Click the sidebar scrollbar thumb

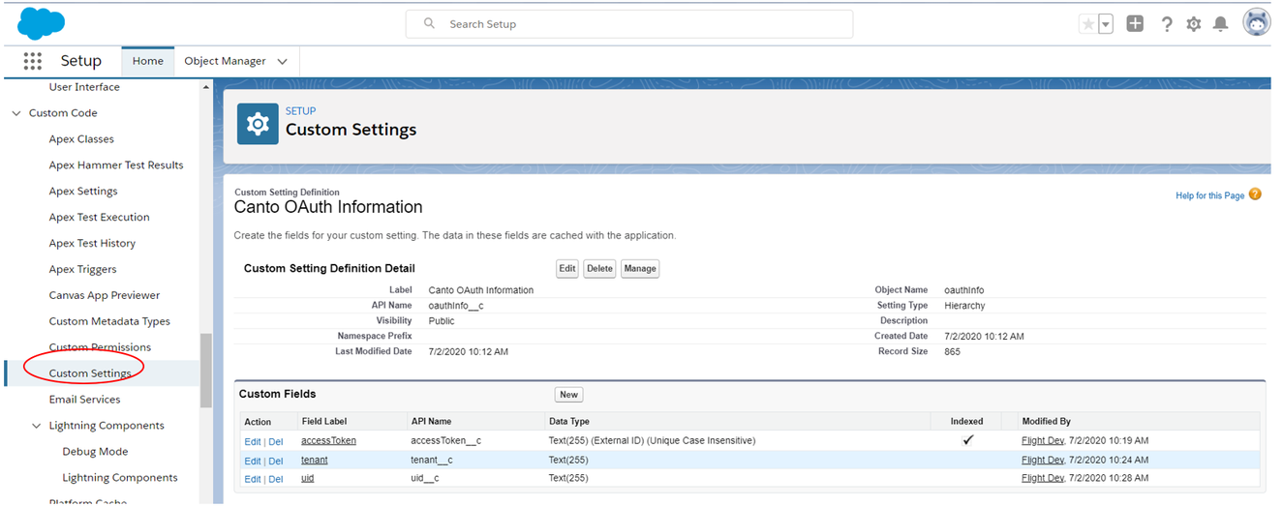pos(205,371)
